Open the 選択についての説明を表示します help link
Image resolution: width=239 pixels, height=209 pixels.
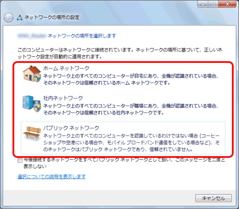(x=52, y=177)
